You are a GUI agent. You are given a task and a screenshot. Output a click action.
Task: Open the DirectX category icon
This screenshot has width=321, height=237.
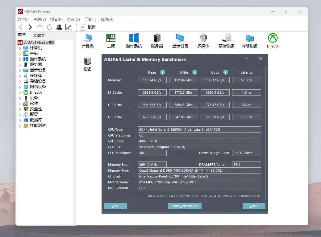(273, 40)
